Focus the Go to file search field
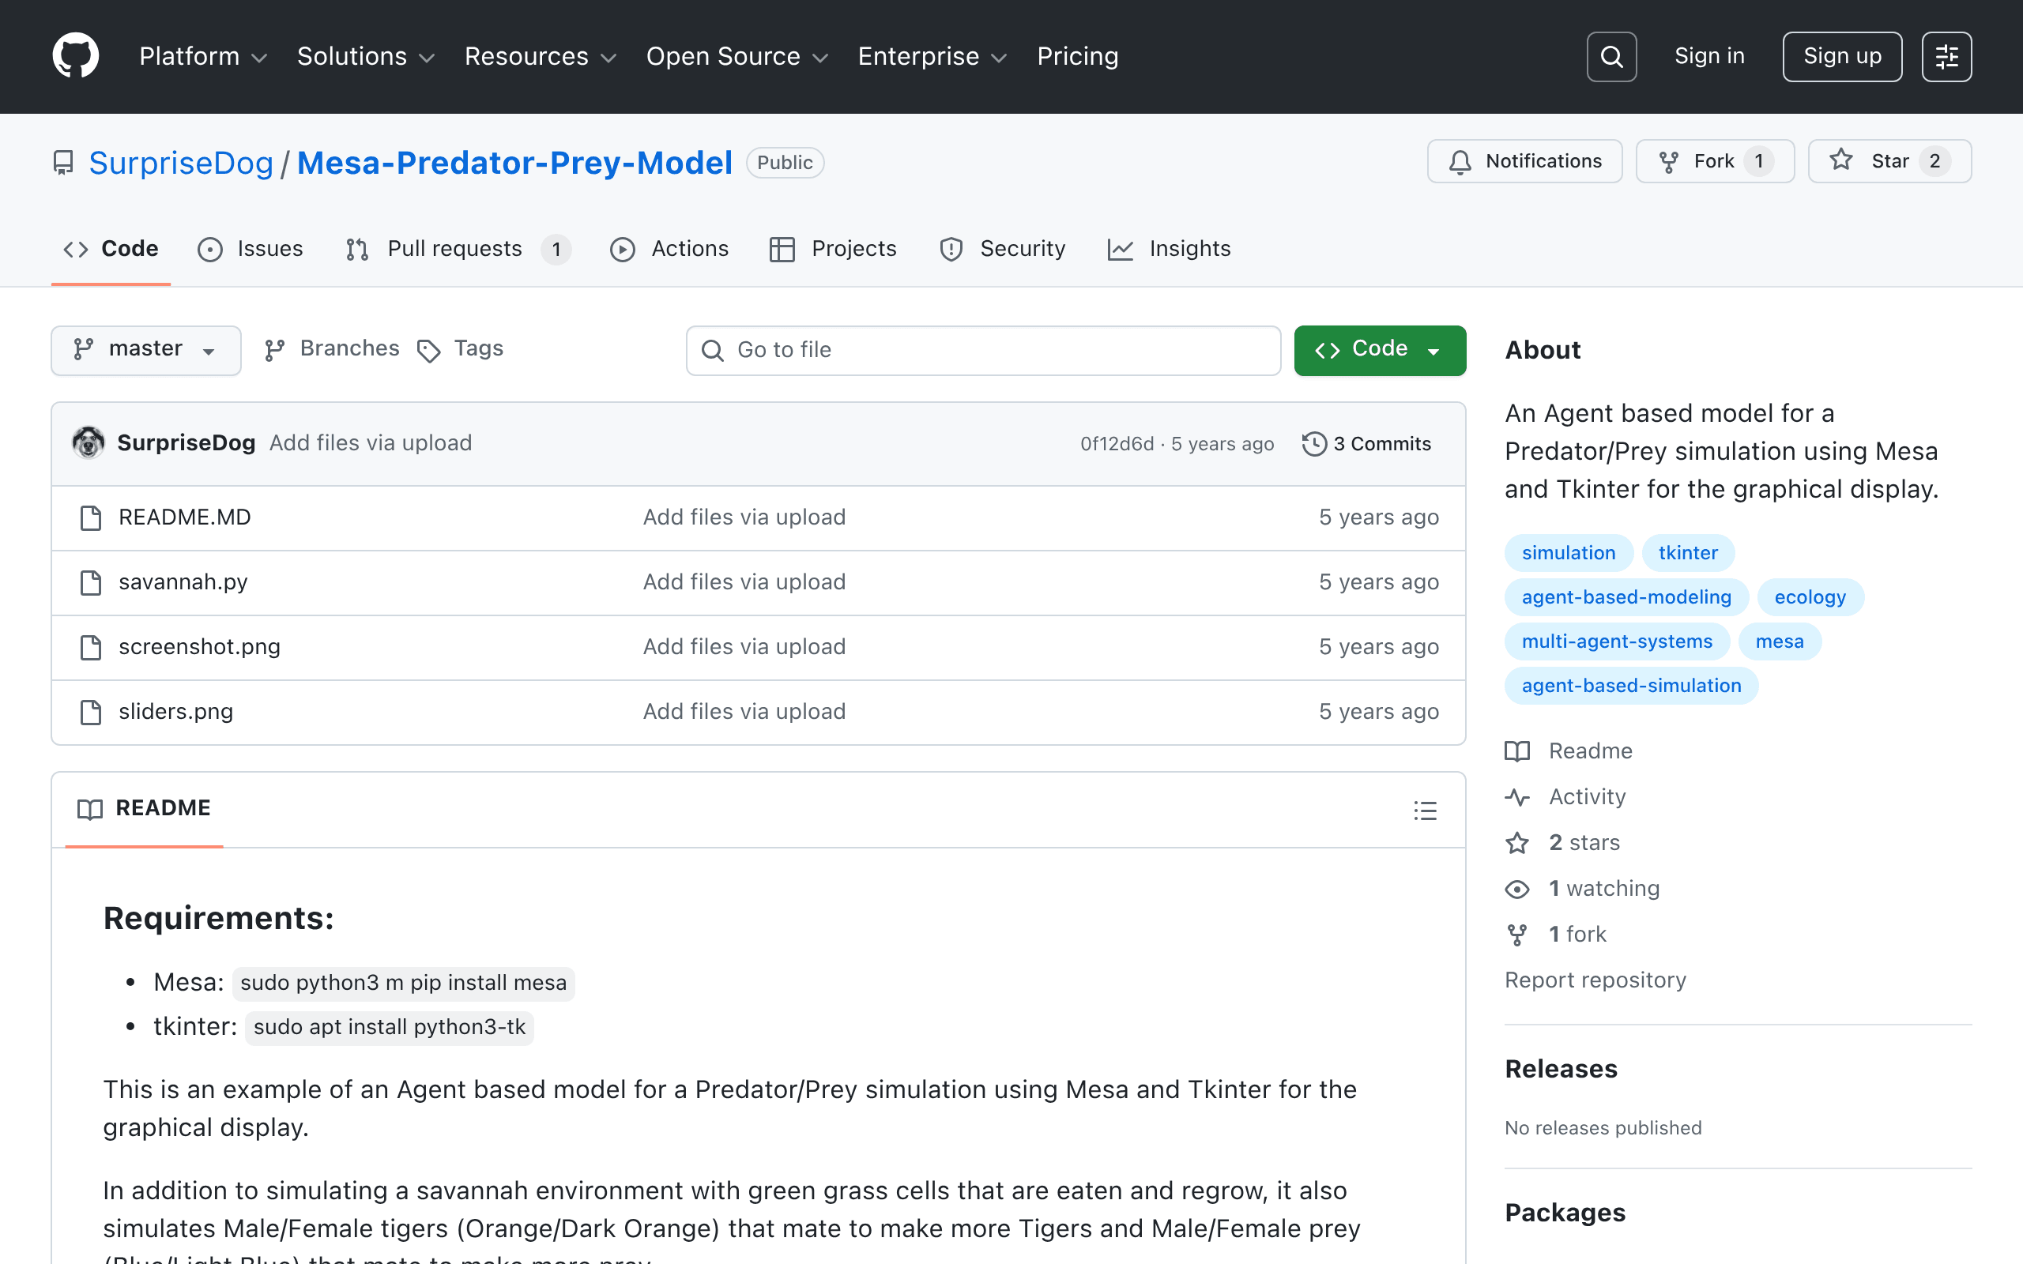This screenshot has width=2023, height=1264. pos(984,350)
